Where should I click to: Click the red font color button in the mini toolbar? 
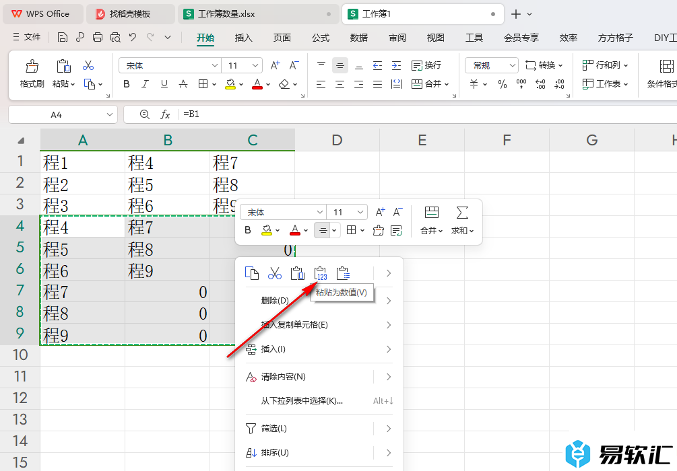(x=295, y=230)
